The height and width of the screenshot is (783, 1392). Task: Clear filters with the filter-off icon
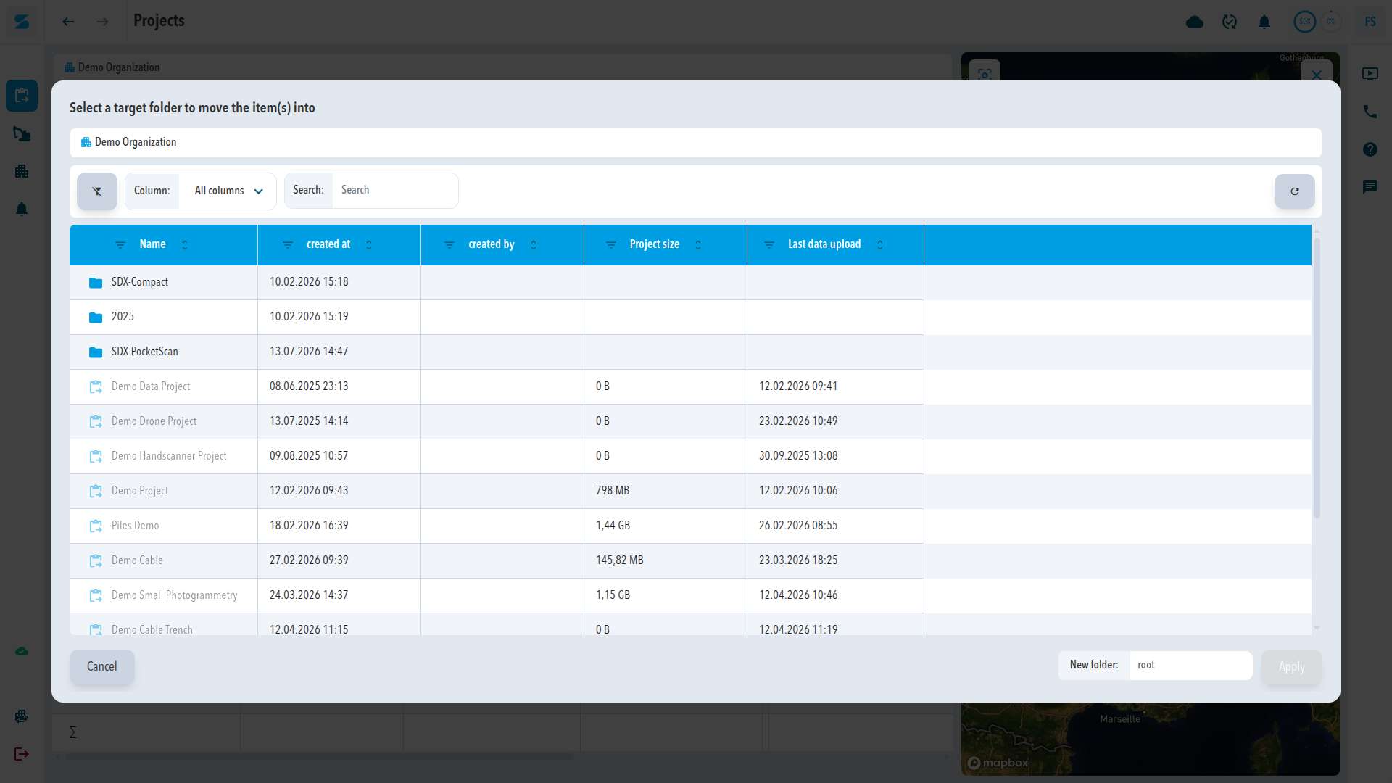pyautogui.click(x=97, y=191)
